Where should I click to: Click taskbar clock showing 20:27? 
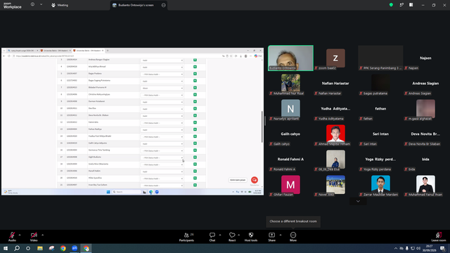430,248
